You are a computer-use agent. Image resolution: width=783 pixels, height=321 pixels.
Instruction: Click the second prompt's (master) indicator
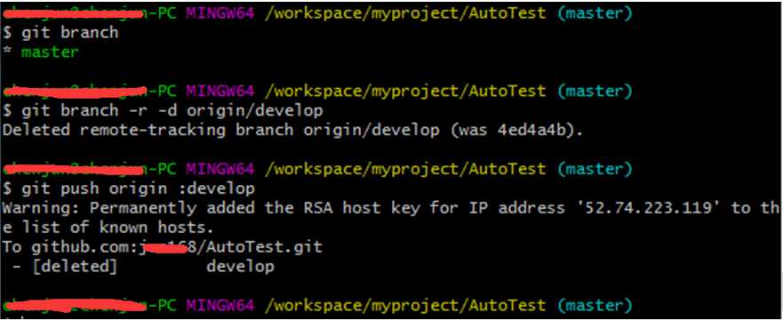click(595, 91)
